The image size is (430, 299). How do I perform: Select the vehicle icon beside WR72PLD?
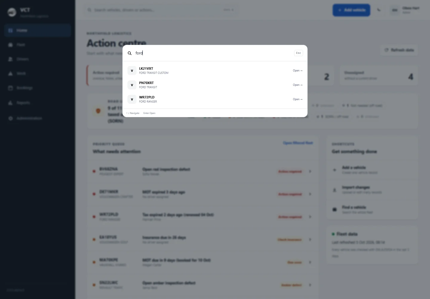click(132, 99)
